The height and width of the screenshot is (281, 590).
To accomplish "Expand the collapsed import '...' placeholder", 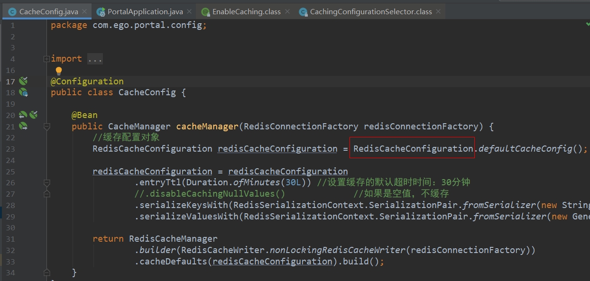I will point(95,59).
